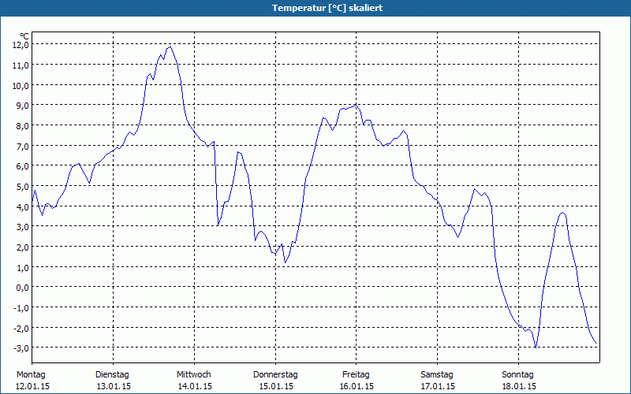Image resolution: width=631 pixels, height=394 pixels.
Task: Pick the '4,0' axis tick label
Action: [x=22, y=206]
